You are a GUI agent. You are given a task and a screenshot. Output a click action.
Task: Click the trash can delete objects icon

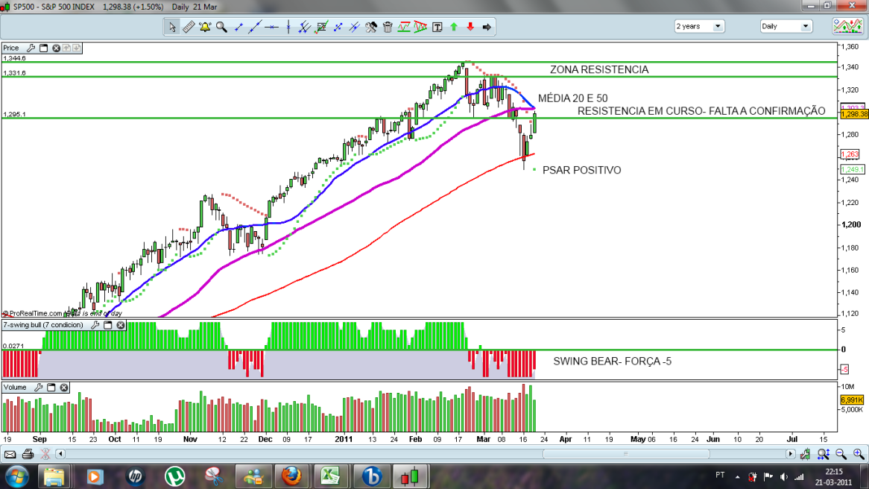pyautogui.click(x=388, y=27)
